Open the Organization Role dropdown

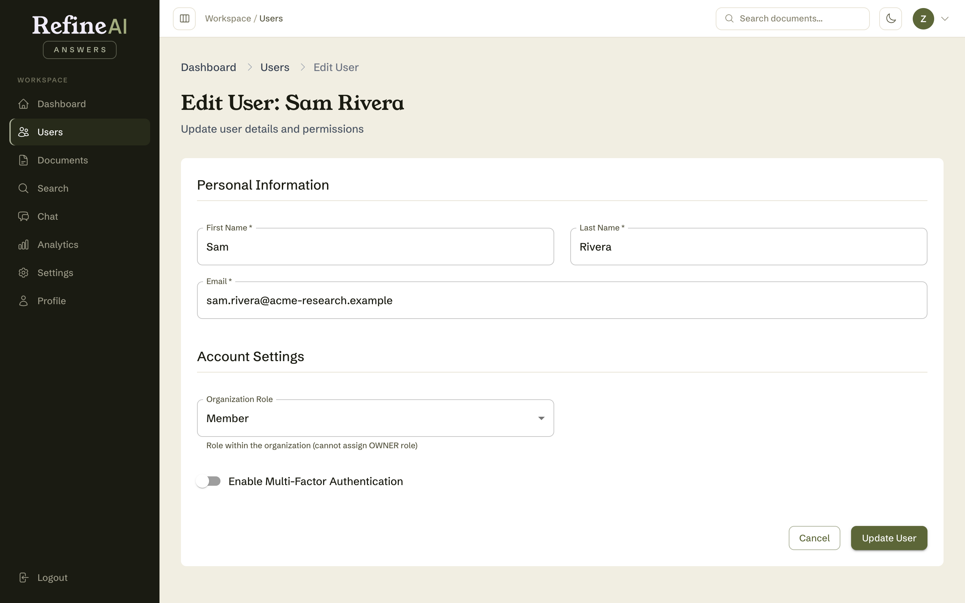coord(375,418)
